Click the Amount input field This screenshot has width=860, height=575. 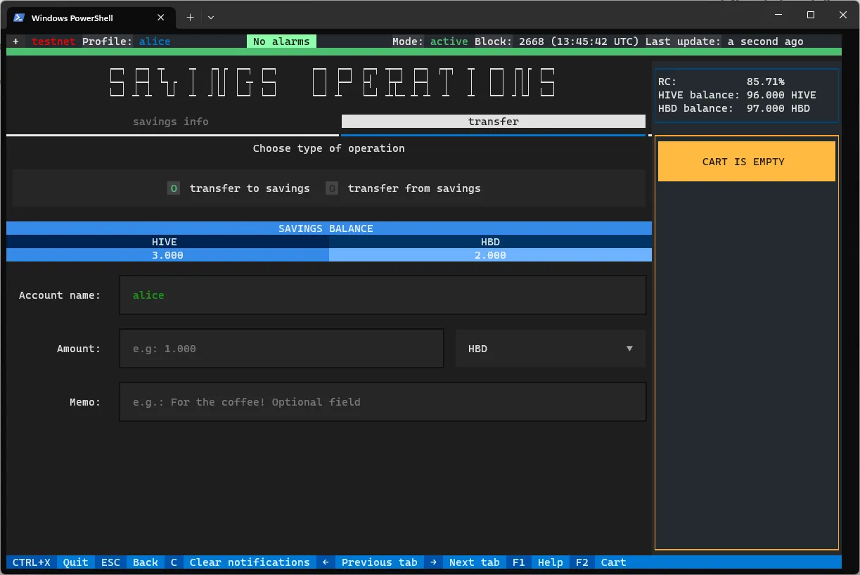pos(281,349)
